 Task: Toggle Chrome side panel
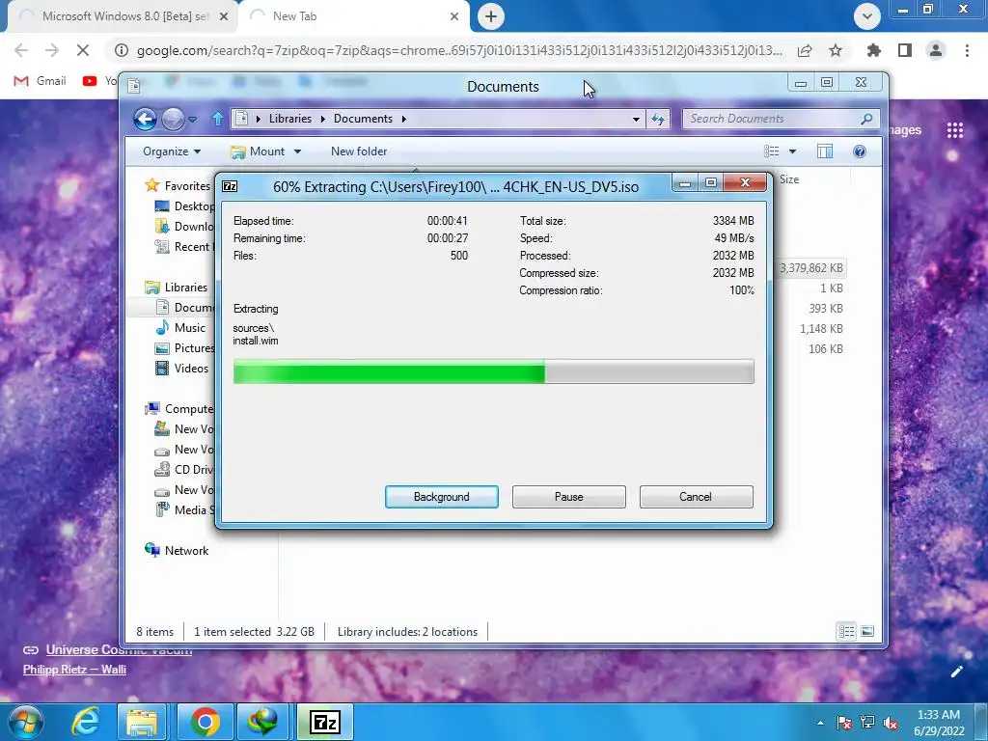(x=905, y=50)
